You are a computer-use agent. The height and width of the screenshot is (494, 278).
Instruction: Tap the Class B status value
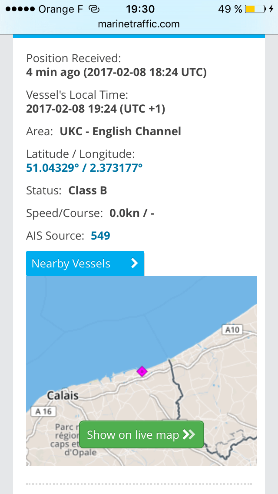(88, 190)
